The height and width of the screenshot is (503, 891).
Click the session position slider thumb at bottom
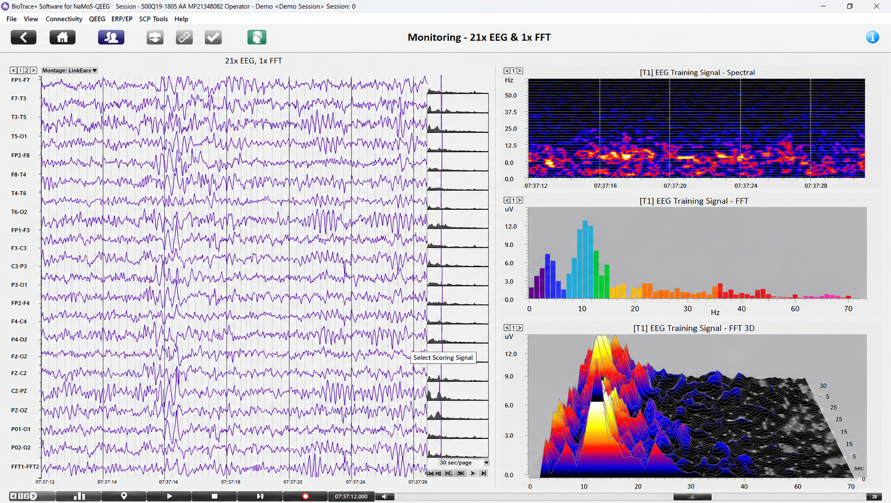pos(692,497)
